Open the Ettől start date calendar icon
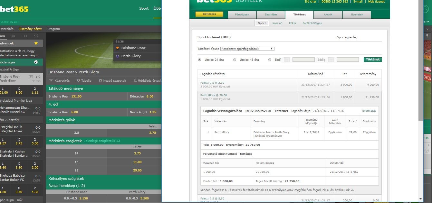Image resolution: width=432 pixels, height=203 pixels. 287,60
